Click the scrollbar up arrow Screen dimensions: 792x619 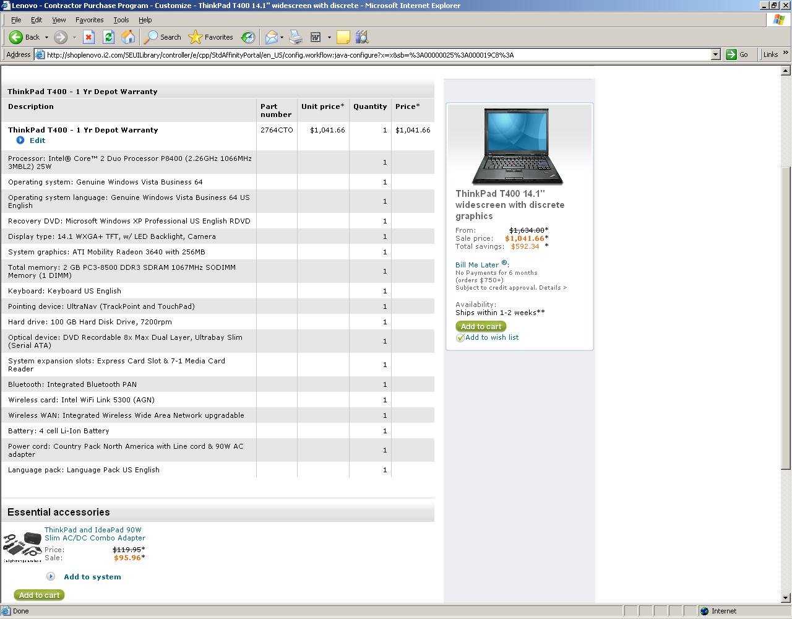786,70
